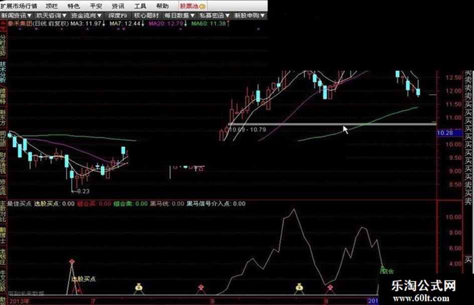Click the 12.50 price axis label
The width and height of the screenshot is (474, 305).
[453, 77]
